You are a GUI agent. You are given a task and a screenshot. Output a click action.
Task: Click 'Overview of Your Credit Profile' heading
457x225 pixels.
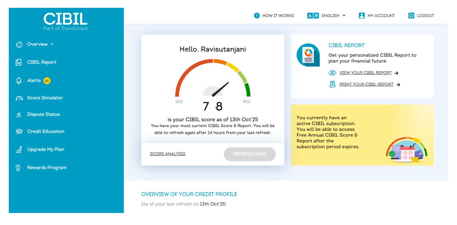tap(189, 194)
